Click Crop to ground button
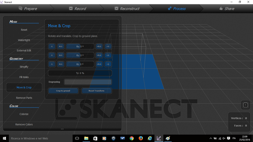253x142 pixels. [63, 91]
